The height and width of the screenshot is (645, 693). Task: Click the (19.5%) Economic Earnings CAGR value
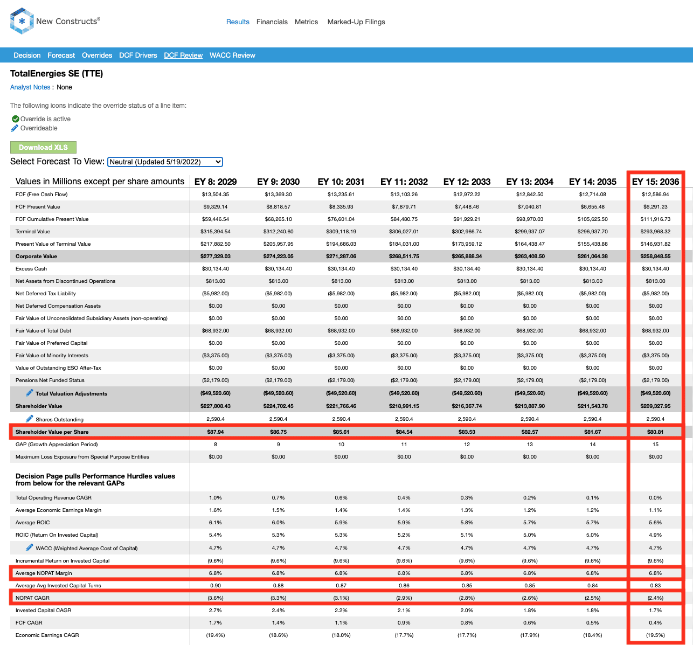655,635
